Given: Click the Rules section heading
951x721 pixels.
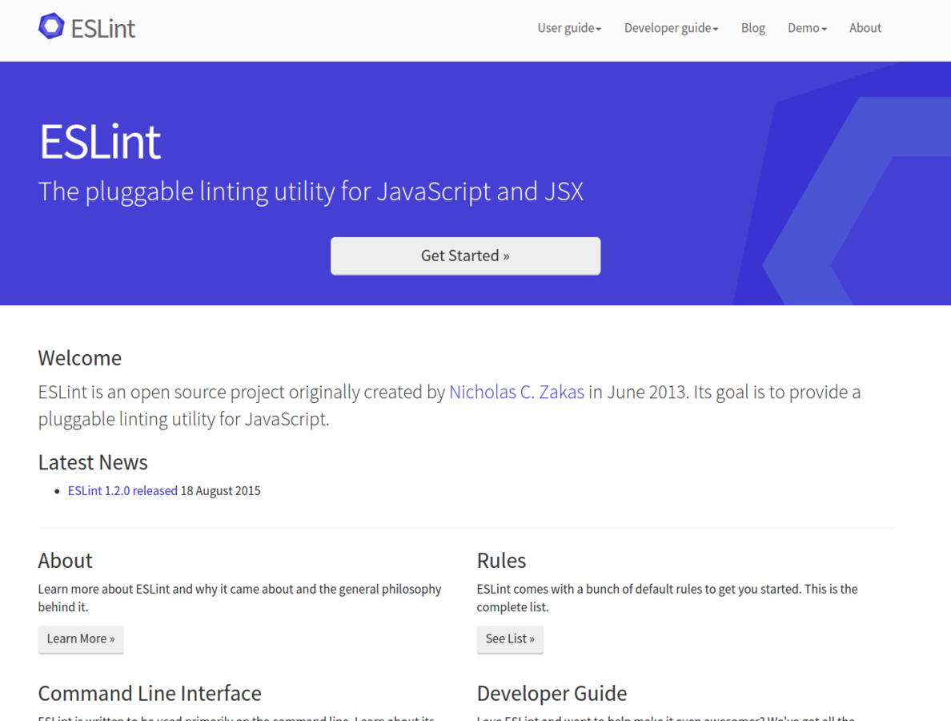Looking at the screenshot, I should point(502,561).
